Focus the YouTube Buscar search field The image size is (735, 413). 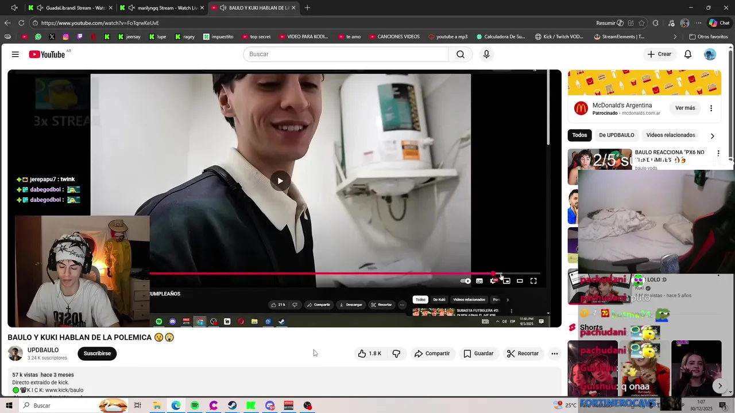346,54
